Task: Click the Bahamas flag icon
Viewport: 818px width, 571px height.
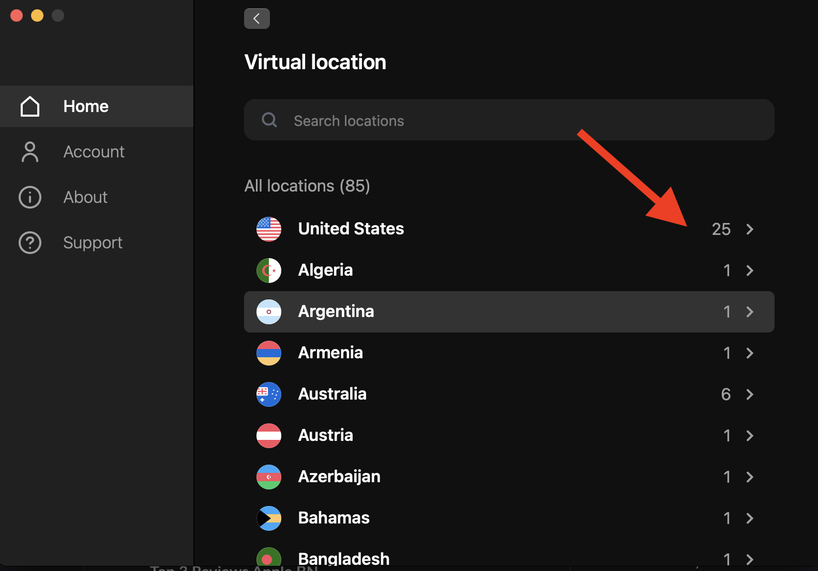Action: click(269, 518)
